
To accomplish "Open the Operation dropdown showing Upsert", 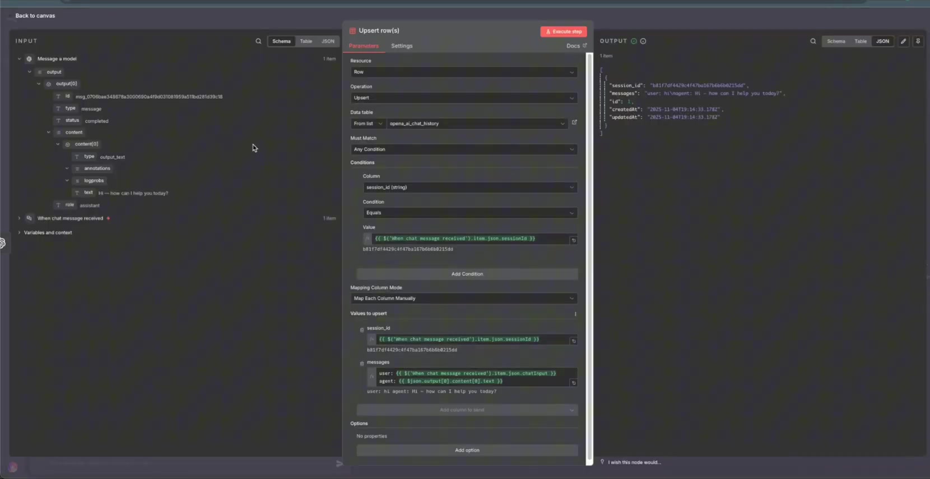I will 464,98.
